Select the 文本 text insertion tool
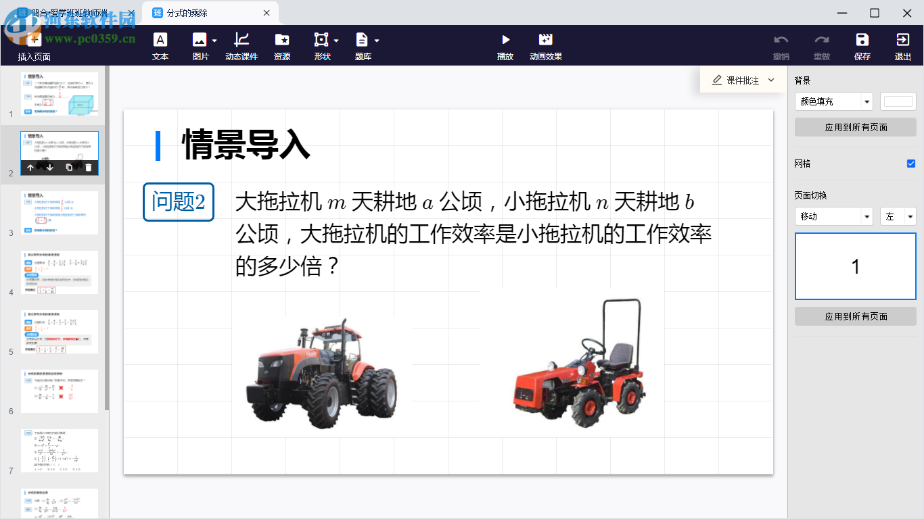The image size is (924, 519). [x=160, y=45]
